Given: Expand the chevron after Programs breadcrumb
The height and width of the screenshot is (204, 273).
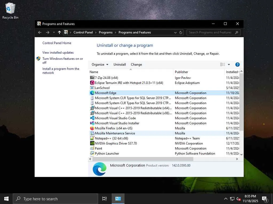Looking at the screenshot, I should tap(115, 32).
